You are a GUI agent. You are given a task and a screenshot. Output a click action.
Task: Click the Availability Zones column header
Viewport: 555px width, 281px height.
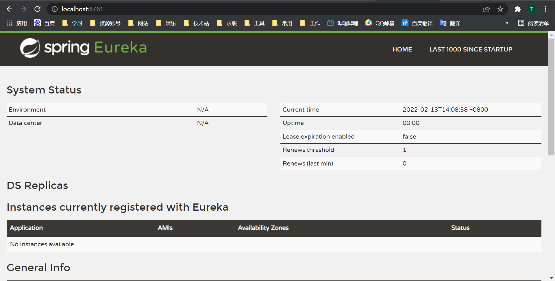pyautogui.click(x=263, y=228)
